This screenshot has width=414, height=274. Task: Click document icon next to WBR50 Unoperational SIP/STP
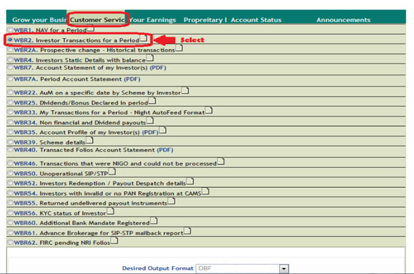coord(112,171)
